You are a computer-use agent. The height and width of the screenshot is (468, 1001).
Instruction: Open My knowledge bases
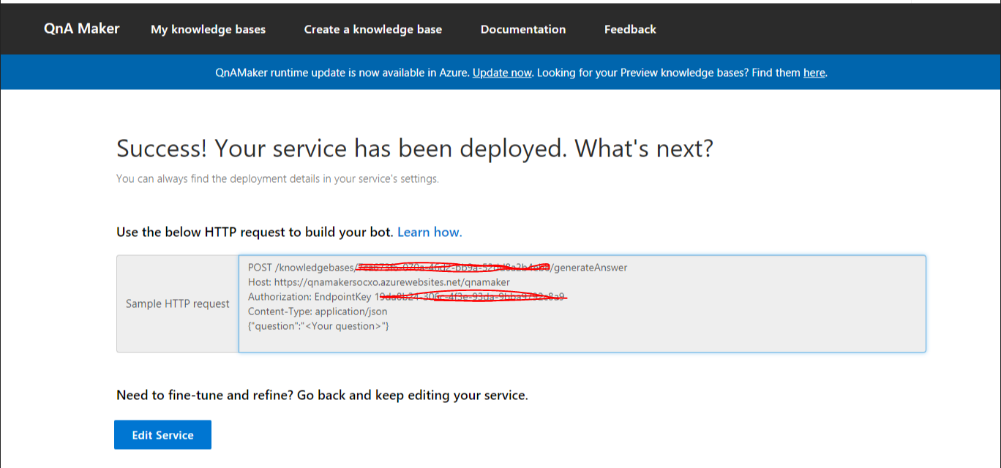click(x=208, y=29)
